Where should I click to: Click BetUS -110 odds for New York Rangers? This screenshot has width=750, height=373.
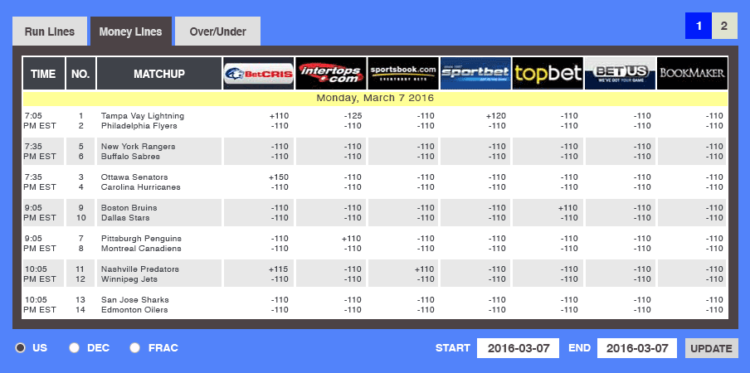641,147
